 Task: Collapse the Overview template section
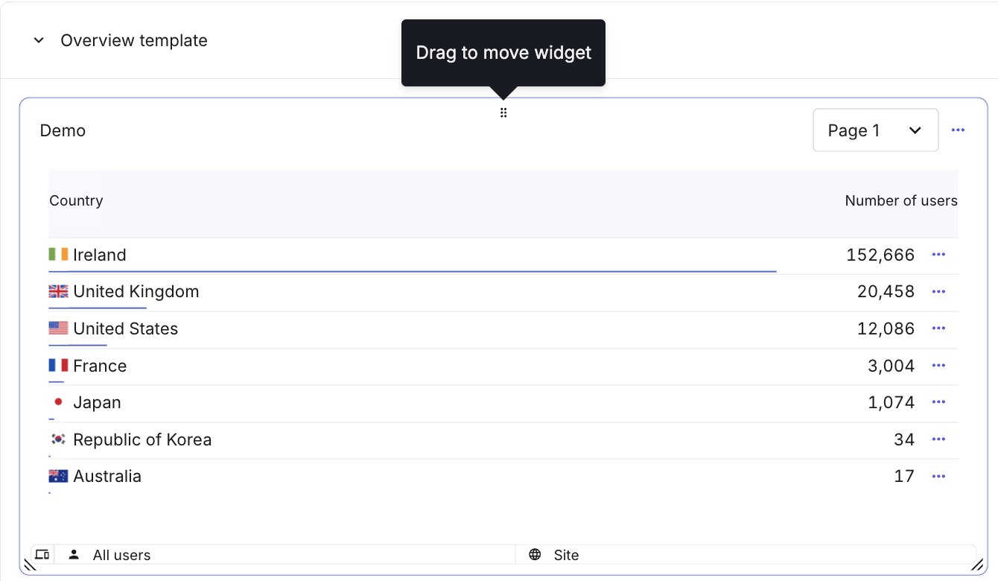(39, 40)
